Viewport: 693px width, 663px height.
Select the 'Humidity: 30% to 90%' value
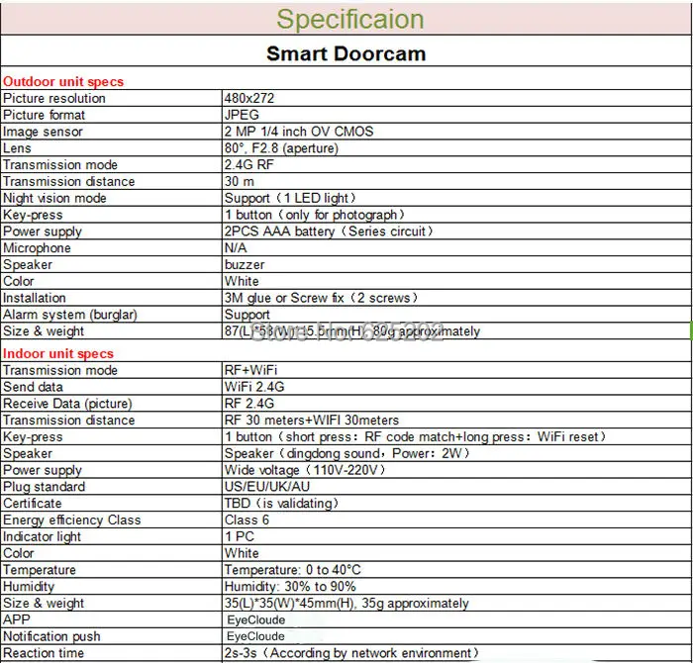coord(290,587)
